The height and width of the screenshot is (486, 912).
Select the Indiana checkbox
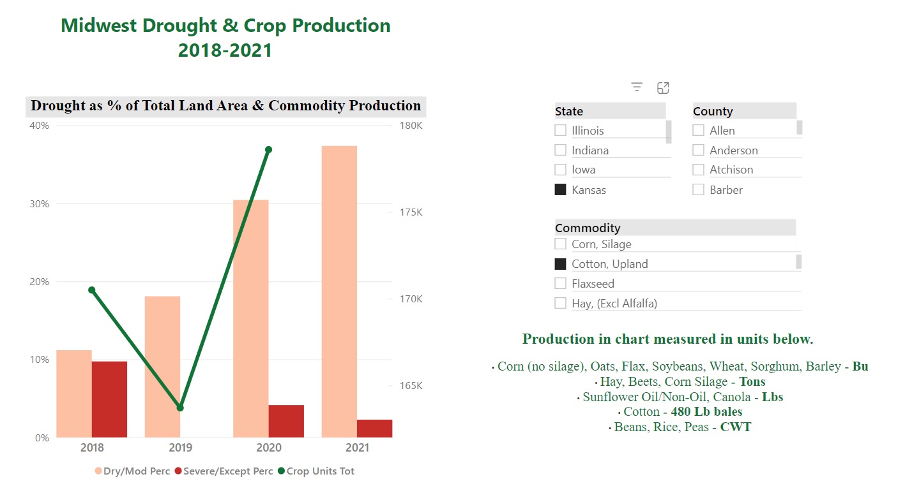561,150
